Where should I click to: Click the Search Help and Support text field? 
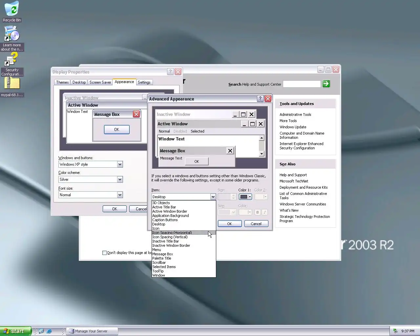coord(302,84)
